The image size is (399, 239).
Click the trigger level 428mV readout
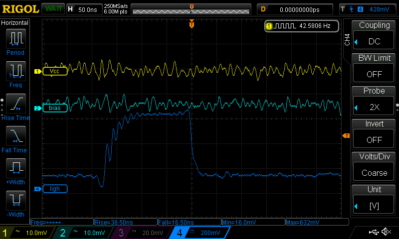pos(379,9)
